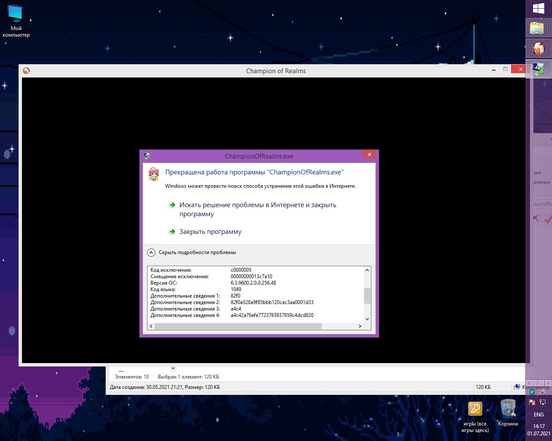Select the hash a4c42a76efe7723765937859c4dcd820
Viewport: 552px width, 441px height.
pos(272,315)
